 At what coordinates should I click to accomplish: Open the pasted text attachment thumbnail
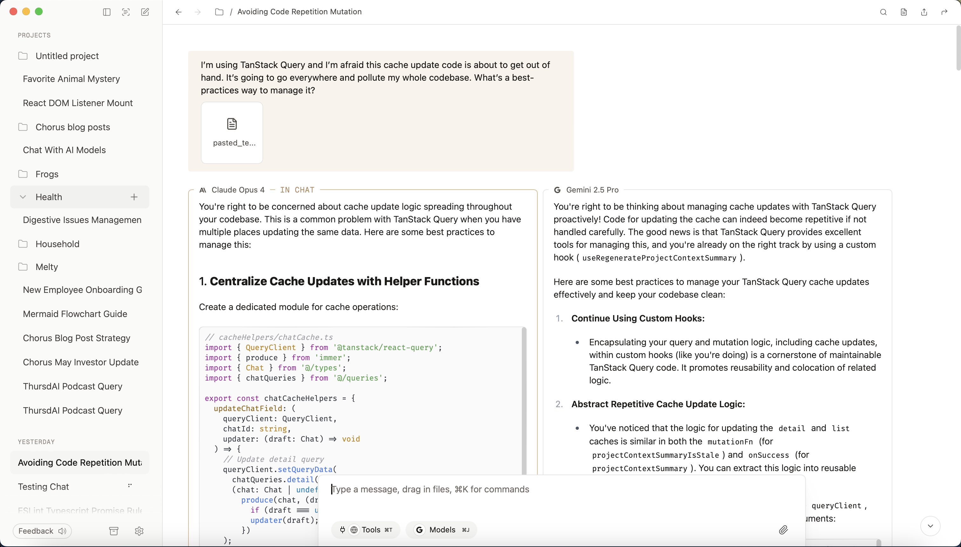pyautogui.click(x=232, y=132)
